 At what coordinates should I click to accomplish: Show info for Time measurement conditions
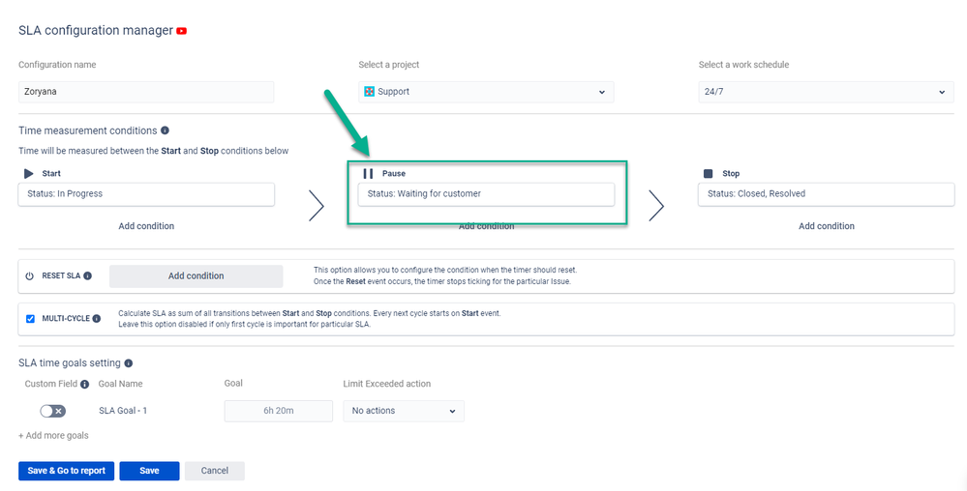(165, 130)
